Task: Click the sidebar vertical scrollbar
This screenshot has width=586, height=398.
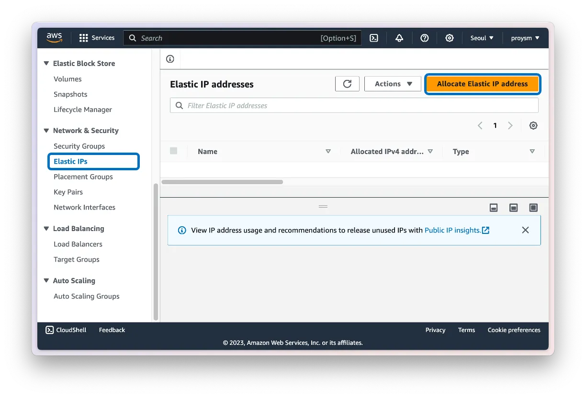Action: coord(155,252)
